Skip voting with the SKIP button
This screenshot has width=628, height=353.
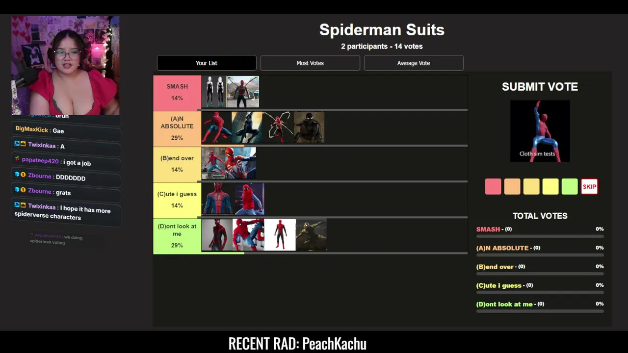point(589,187)
